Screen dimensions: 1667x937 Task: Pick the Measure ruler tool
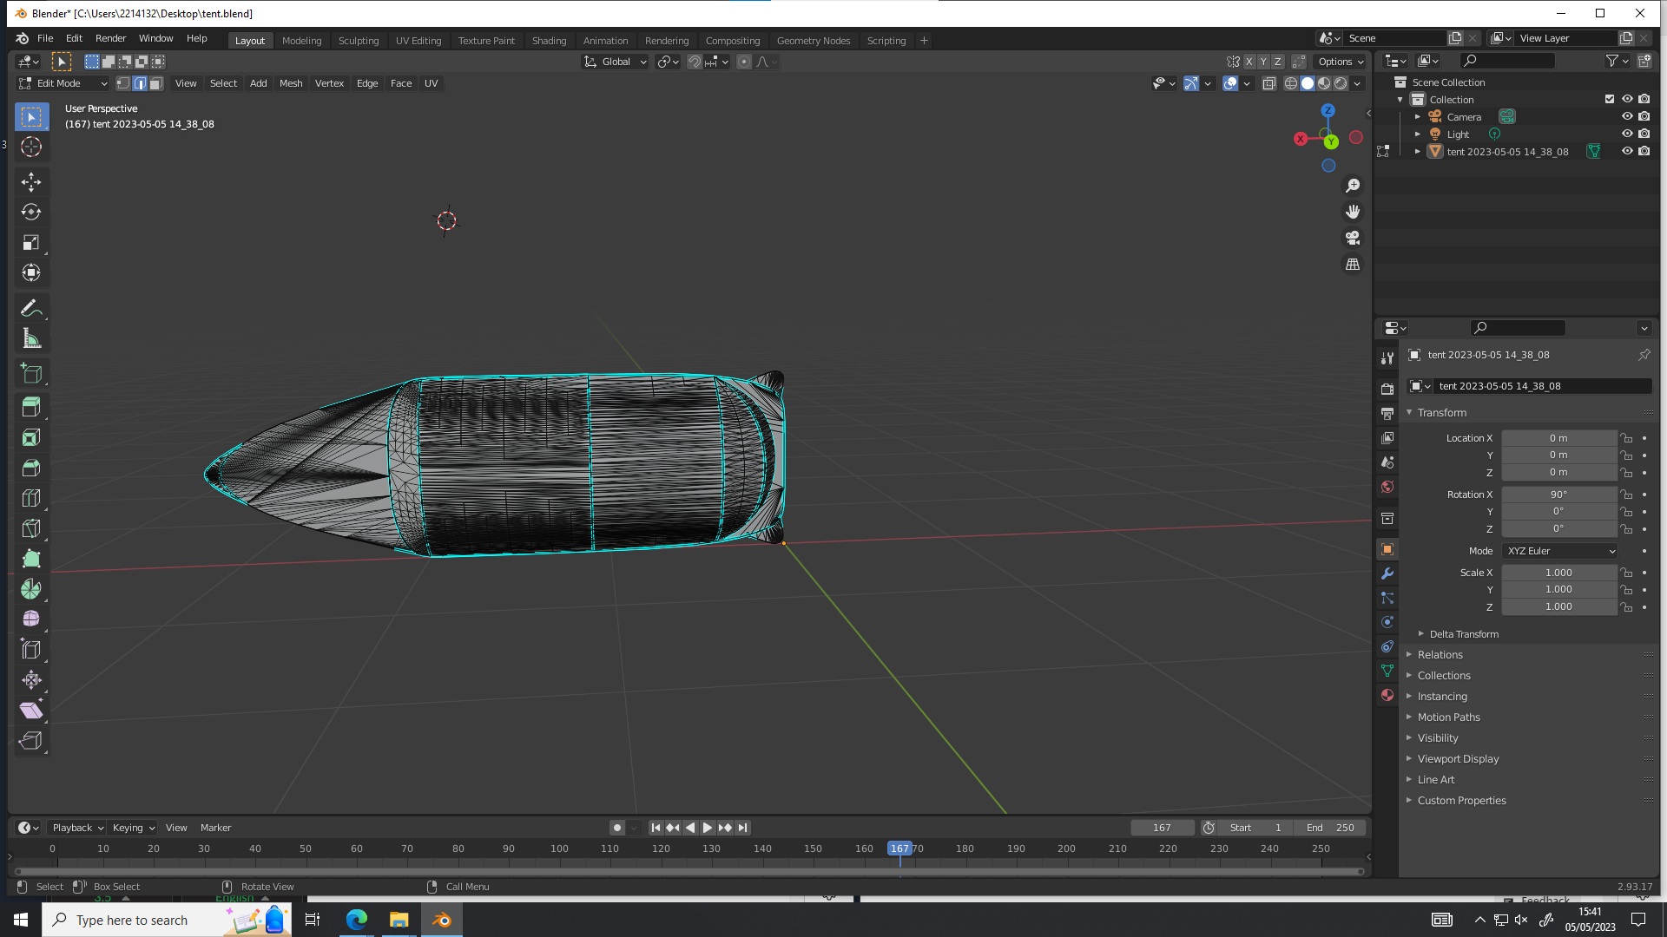[31, 338]
